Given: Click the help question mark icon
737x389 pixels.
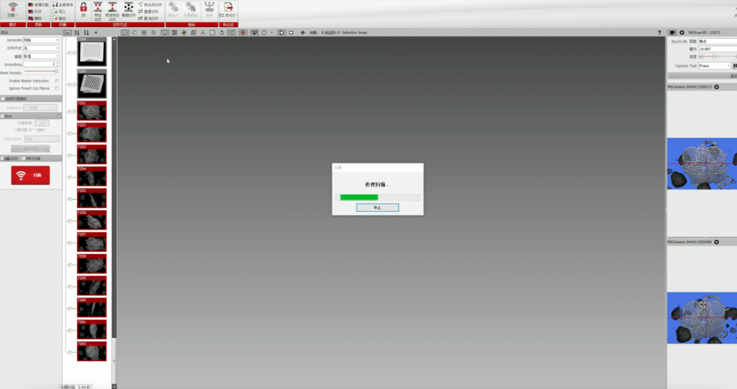Looking at the screenshot, I should pos(659,33).
